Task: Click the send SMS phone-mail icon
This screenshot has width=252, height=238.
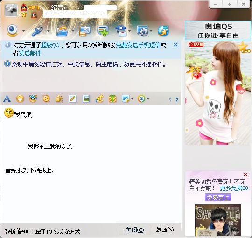Action: 85,31
